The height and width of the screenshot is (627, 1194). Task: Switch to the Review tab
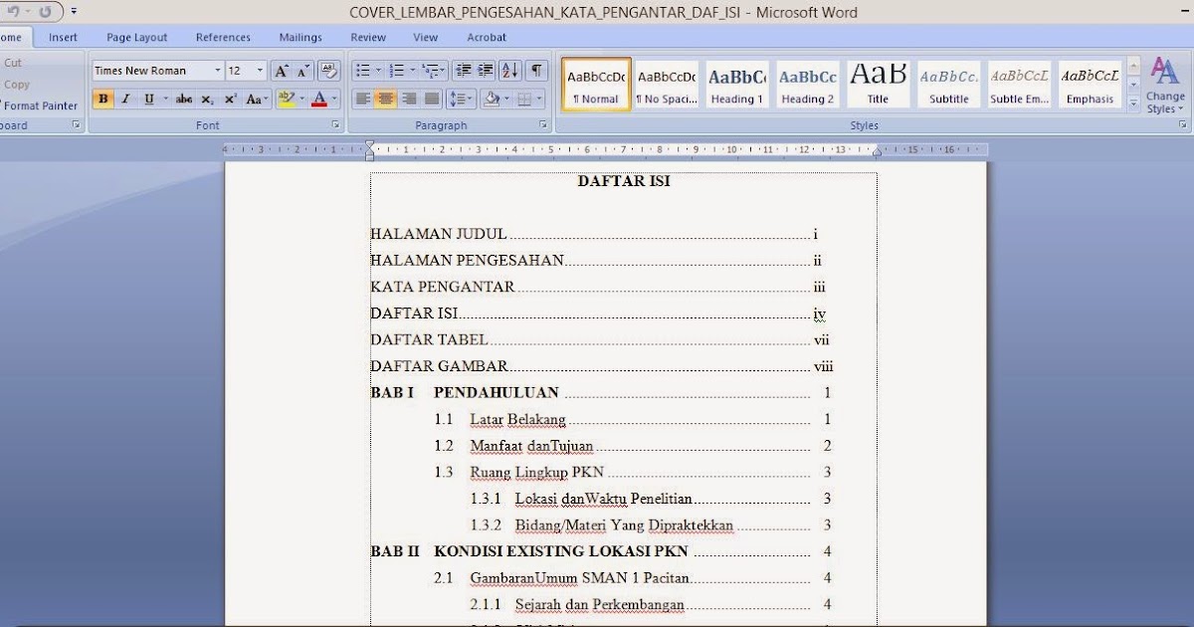pyautogui.click(x=368, y=37)
